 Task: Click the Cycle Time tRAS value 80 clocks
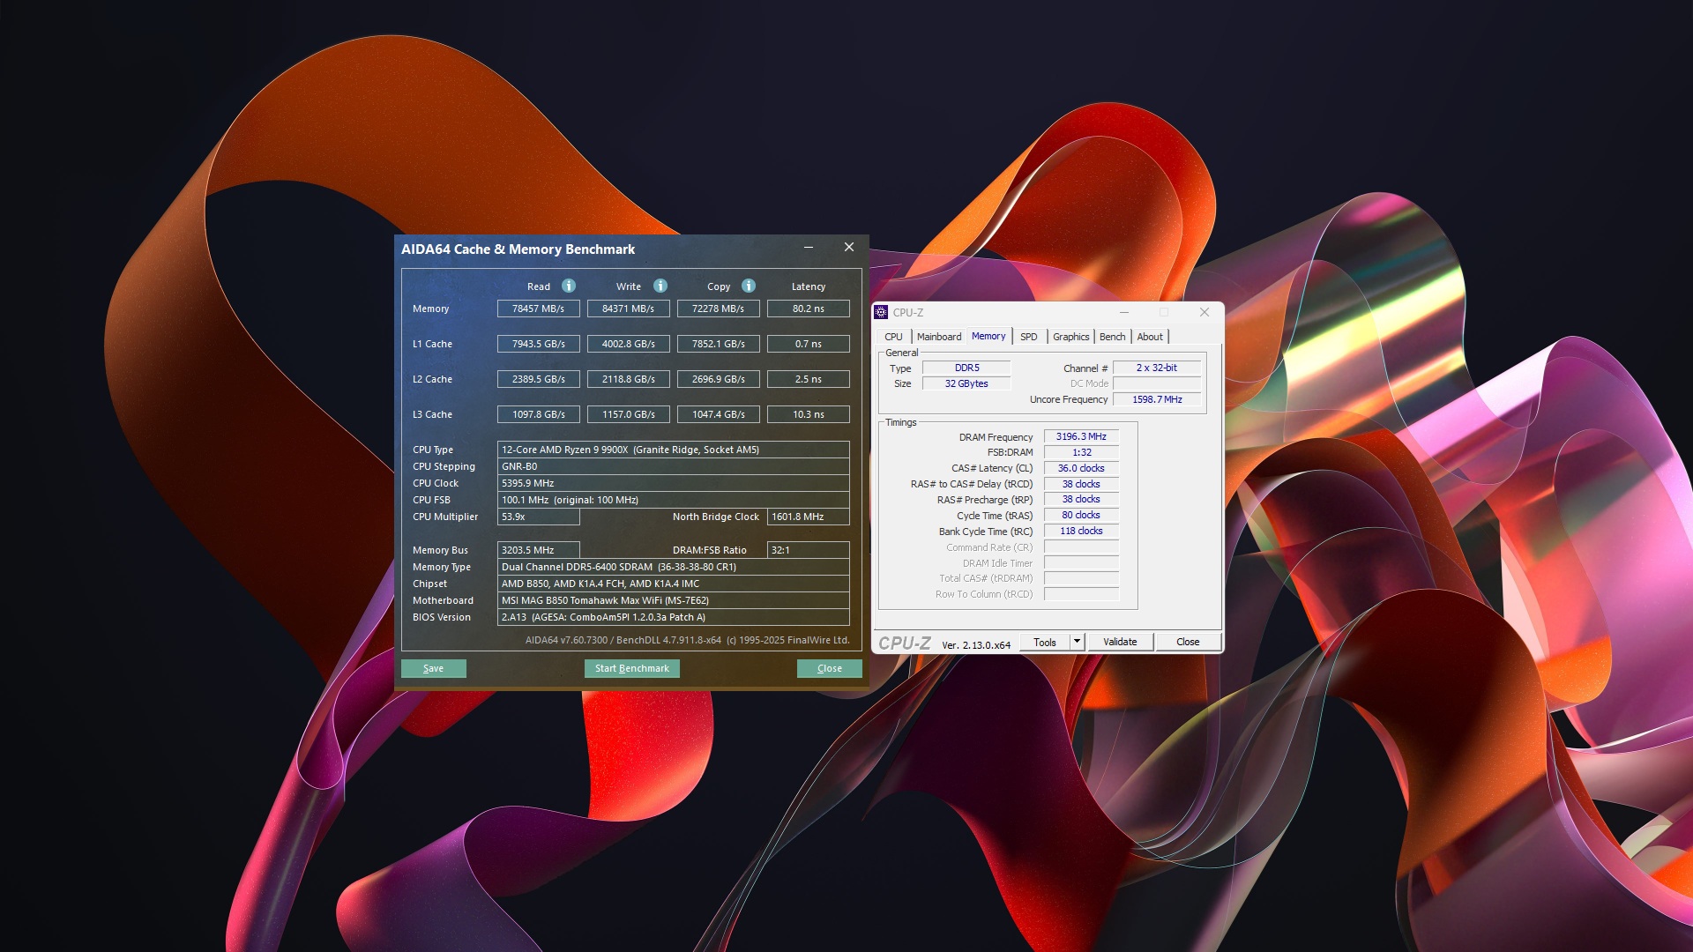[1081, 515]
